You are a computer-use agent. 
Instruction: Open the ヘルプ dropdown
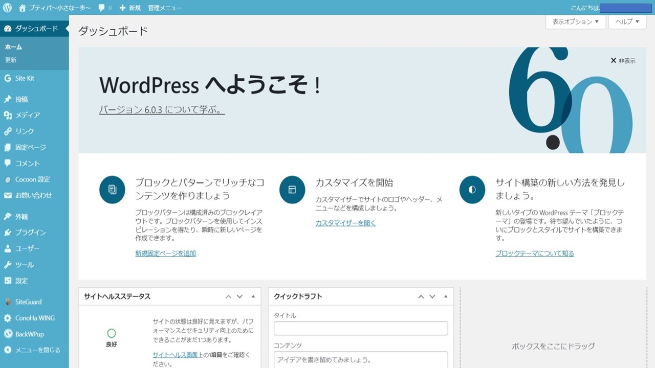pos(627,21)
